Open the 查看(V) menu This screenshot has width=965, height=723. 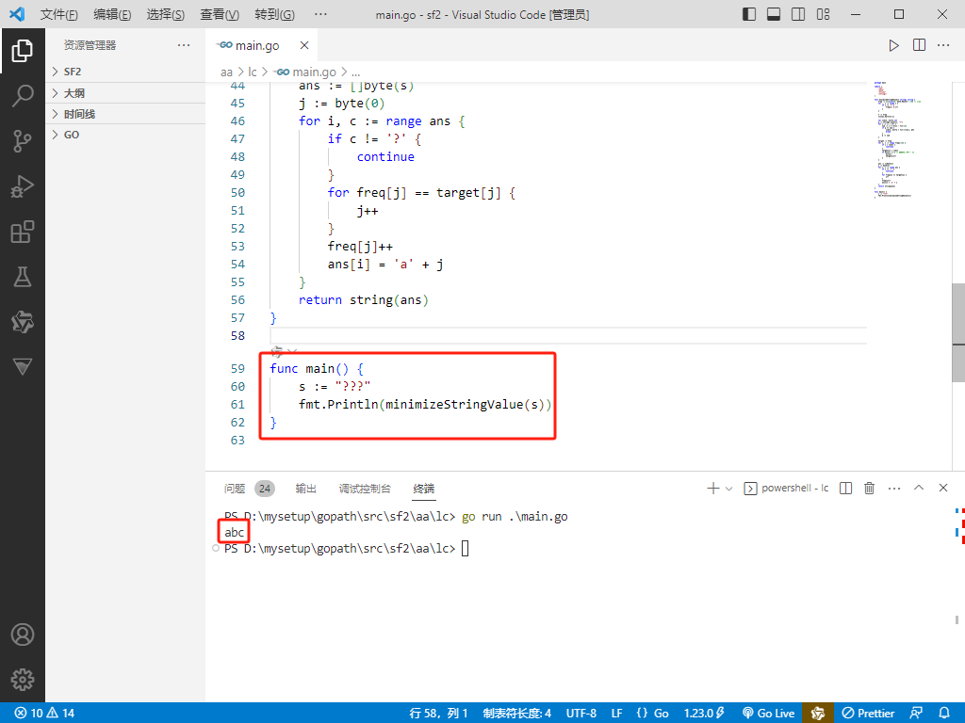pyautogui.click(x=220, y=14)
